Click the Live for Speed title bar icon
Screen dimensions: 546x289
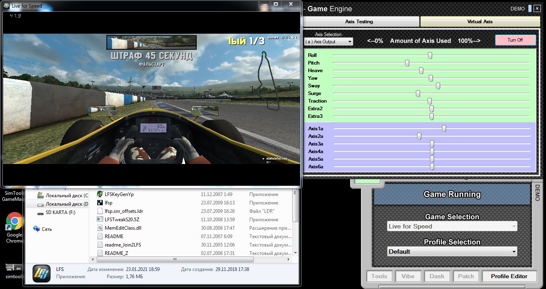point(6,6)
